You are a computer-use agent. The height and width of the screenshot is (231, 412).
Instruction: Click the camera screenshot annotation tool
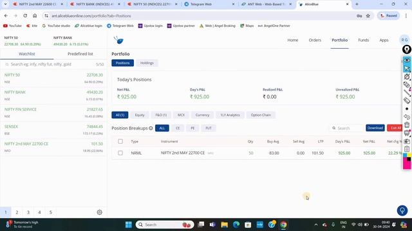[407, 141]
